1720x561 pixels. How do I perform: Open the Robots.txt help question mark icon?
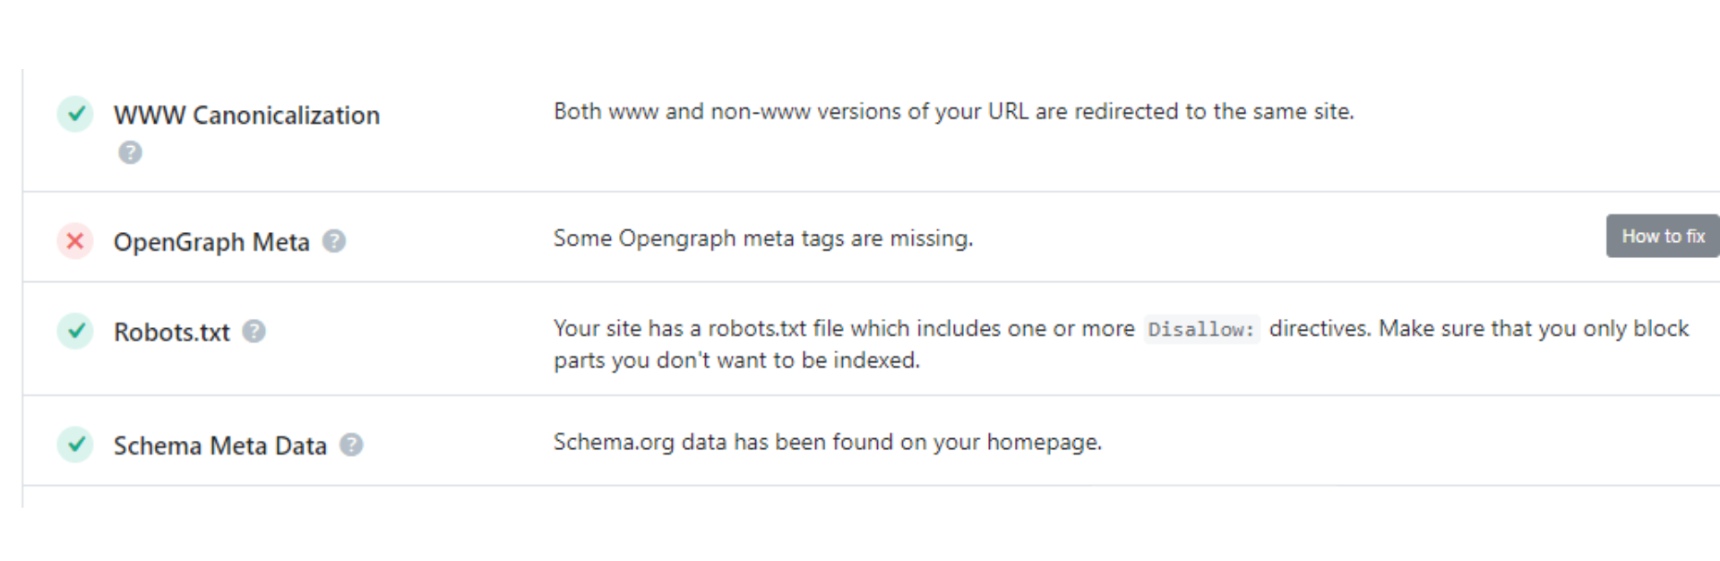[x=254, y=332]
